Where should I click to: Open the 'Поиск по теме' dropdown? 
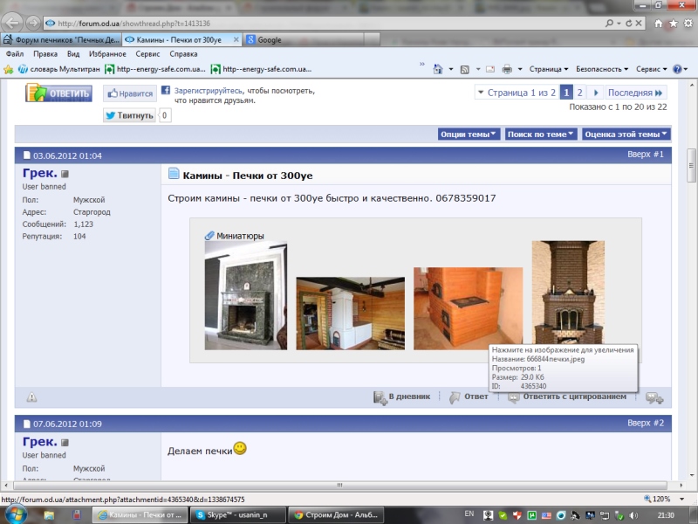click(x=541, y=134)
